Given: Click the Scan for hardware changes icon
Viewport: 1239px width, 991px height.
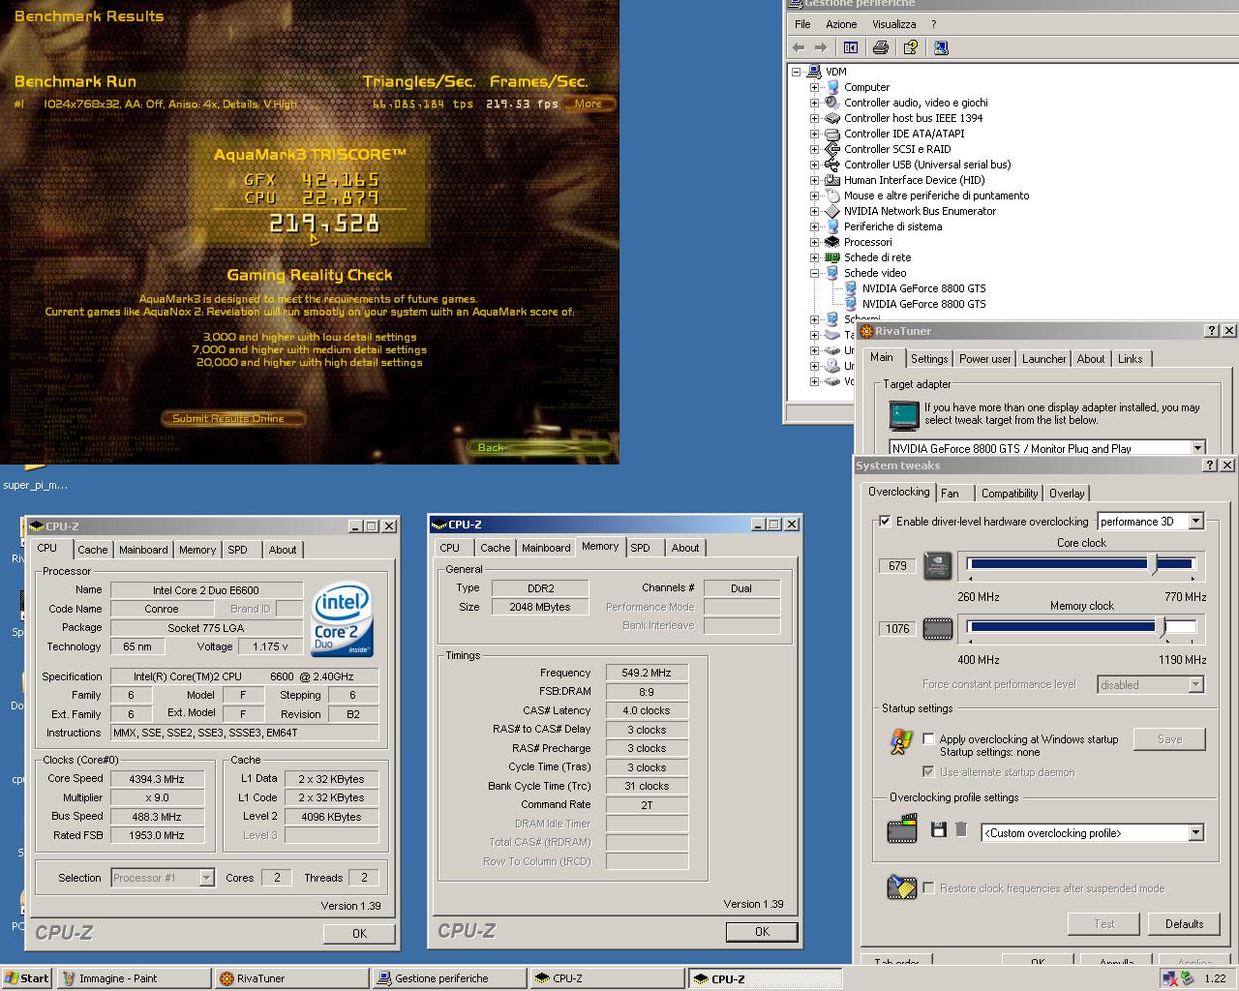Looking at the screenshot, I should 941,47.
